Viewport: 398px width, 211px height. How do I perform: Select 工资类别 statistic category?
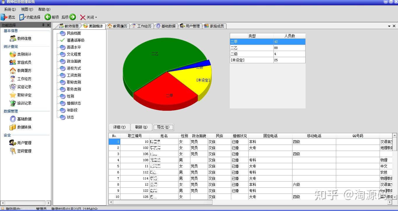74,75
